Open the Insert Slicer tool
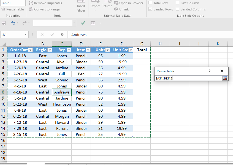Screen dimensions: 233x165 pos(81,6)
